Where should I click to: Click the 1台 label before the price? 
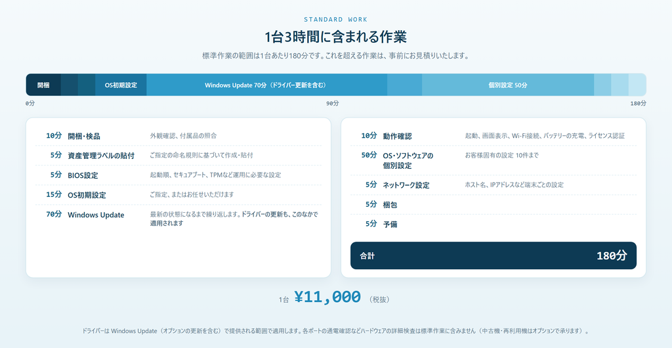click(283, 300)
